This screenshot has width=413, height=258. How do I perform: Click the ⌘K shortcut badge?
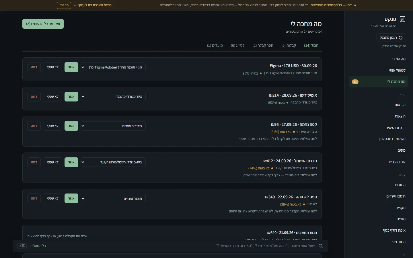click(22, 246)
